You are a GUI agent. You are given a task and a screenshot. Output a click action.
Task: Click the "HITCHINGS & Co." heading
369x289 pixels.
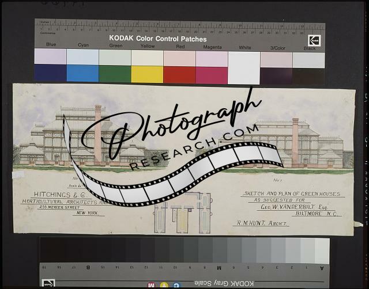pos(60,195)
